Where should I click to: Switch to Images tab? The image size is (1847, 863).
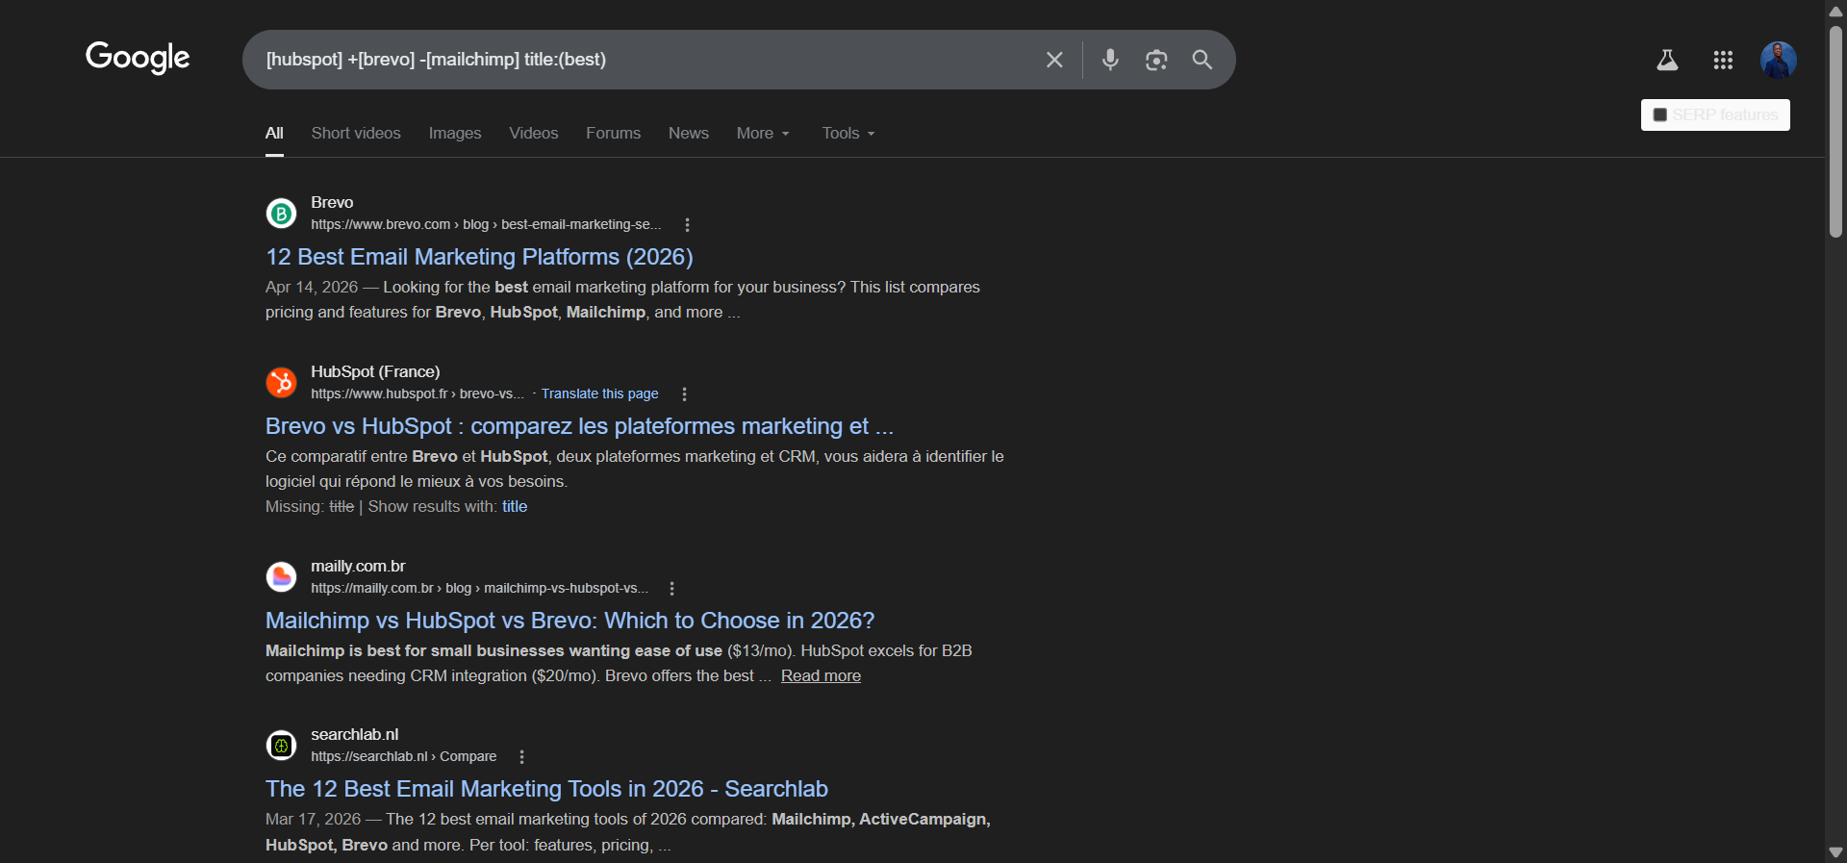coord(455,133)
